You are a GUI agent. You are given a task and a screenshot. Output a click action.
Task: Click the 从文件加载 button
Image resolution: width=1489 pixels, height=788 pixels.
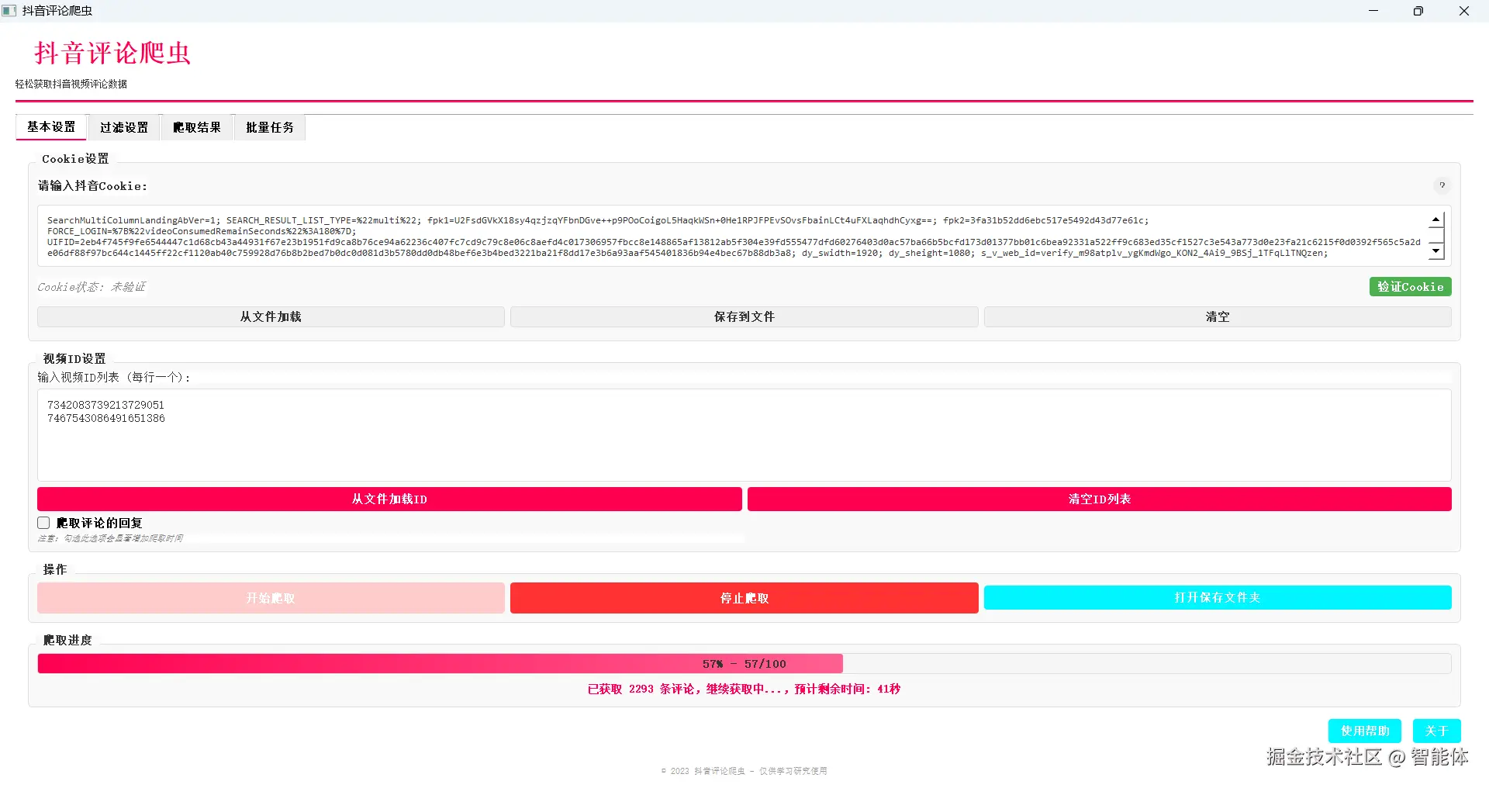(271, 316)
